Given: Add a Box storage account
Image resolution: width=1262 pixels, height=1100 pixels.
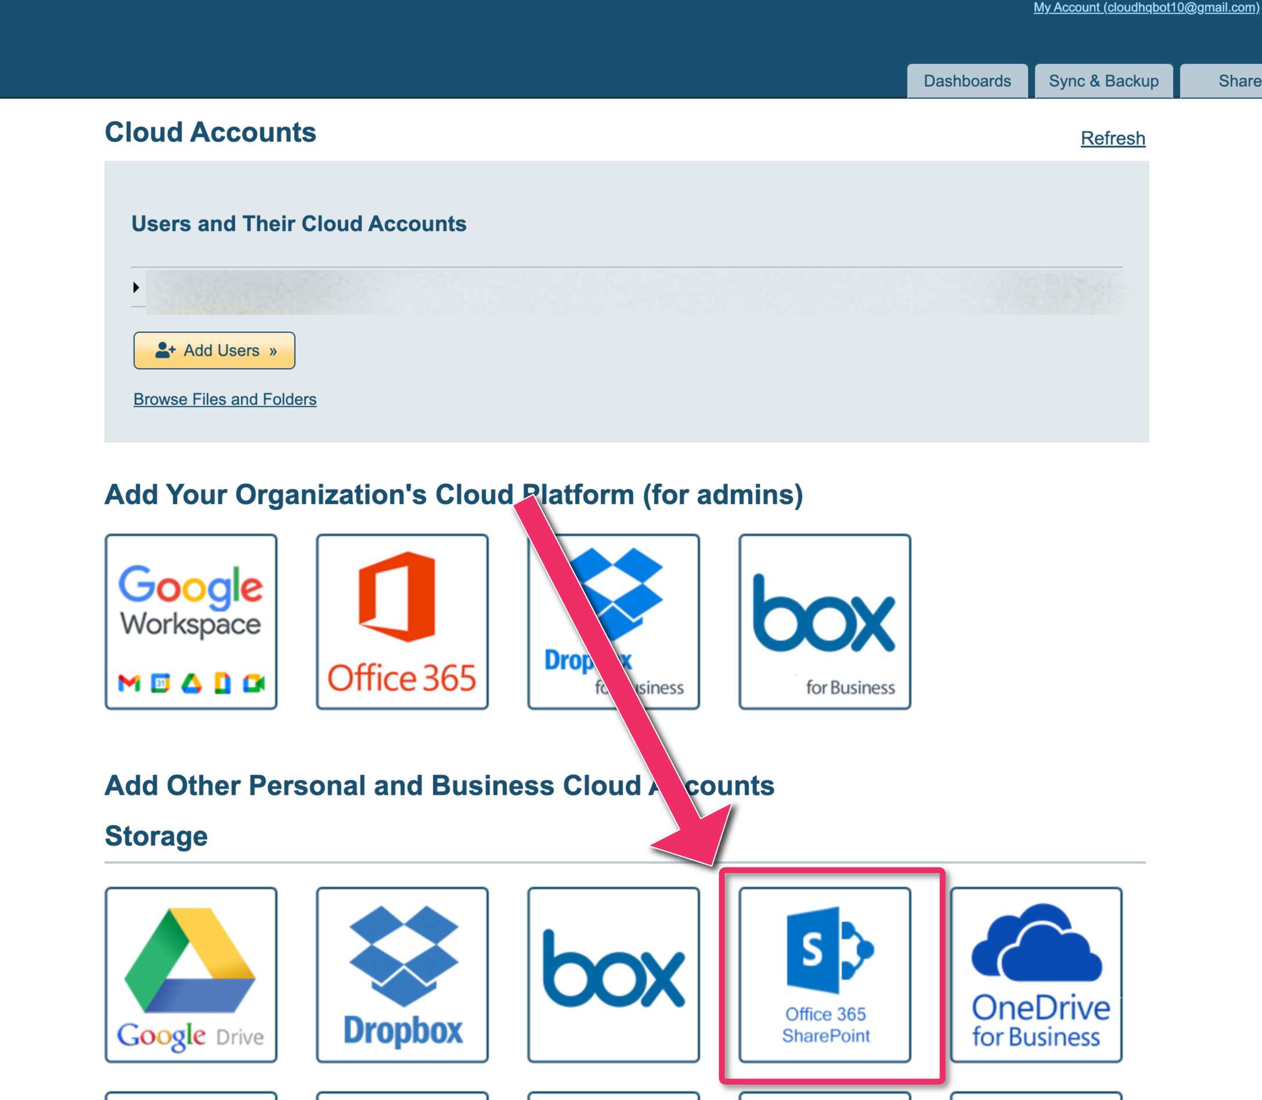Looking at the screenshot, I should [614, 974].
